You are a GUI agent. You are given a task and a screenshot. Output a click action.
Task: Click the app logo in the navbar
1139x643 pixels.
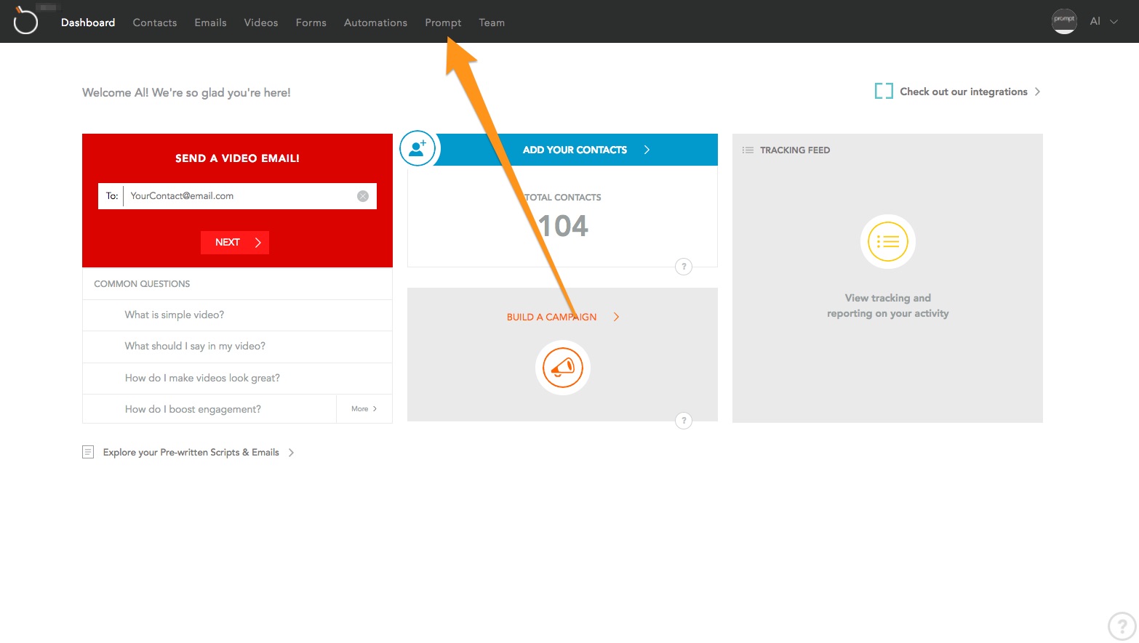coord(25,20)
